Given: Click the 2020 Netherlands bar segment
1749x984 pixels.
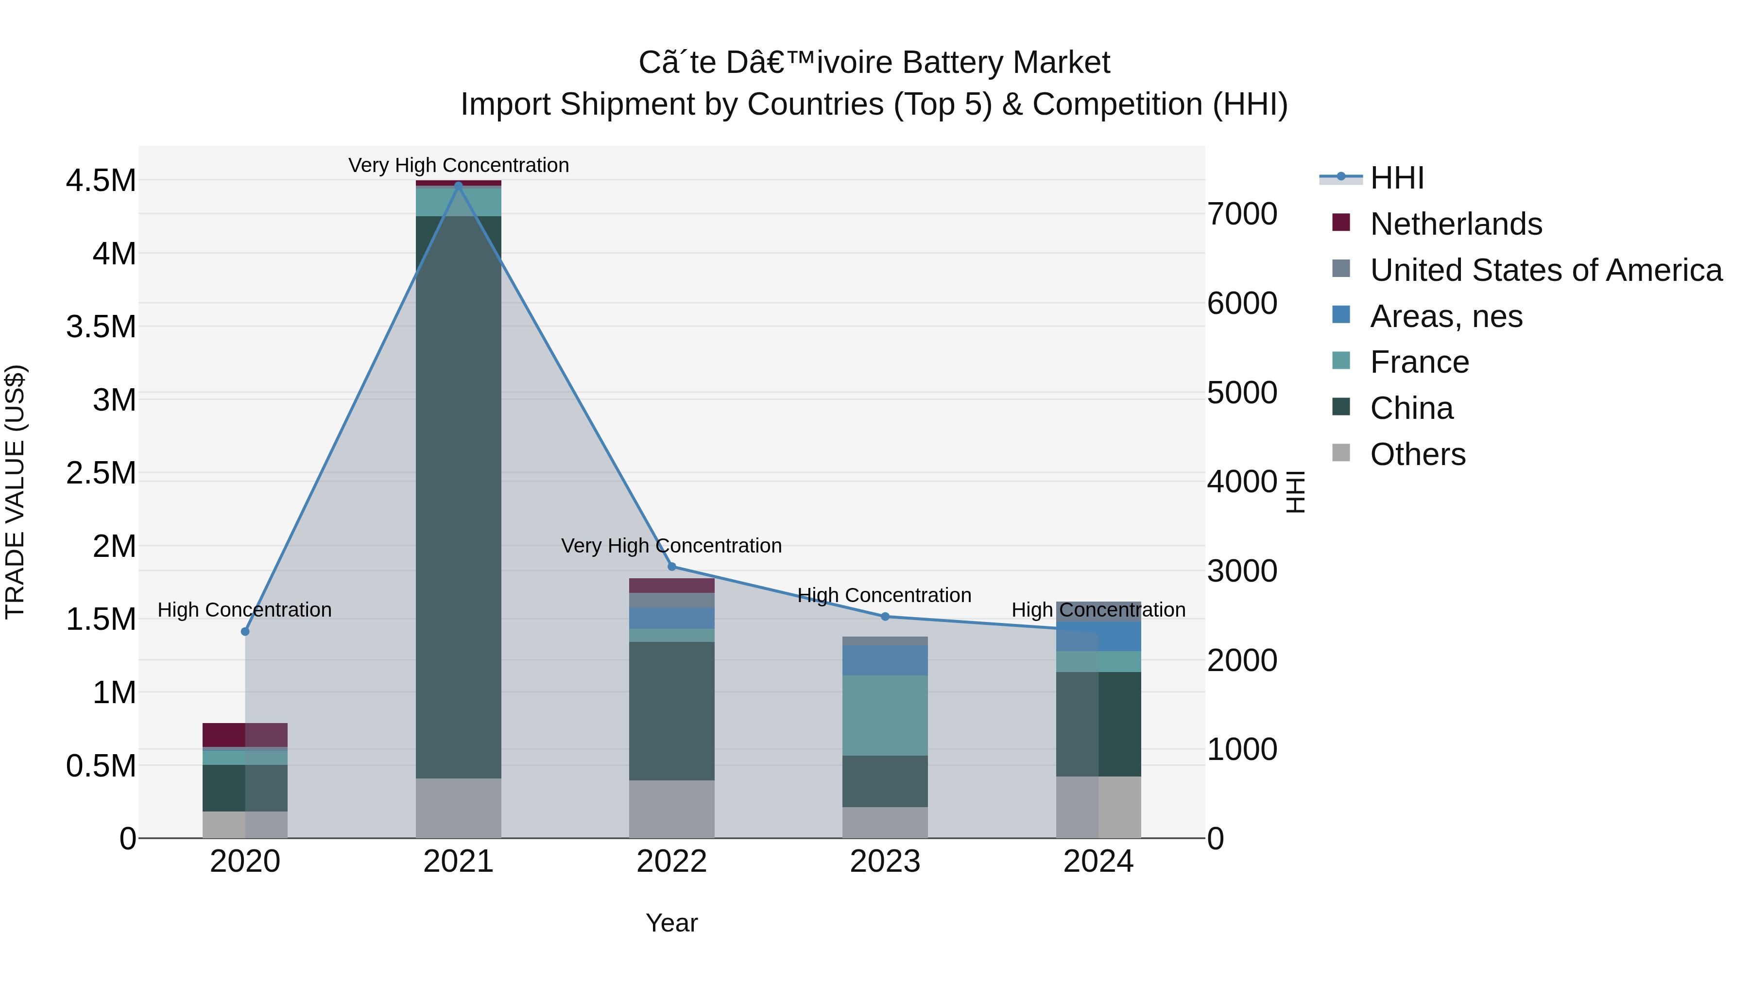Looking at the screenshot, I should [245, 735].
